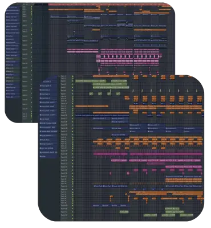This screenshot has width=211, height=228.
Task: Select the Track 52 header at the bottom
Action: click(64, 215)
